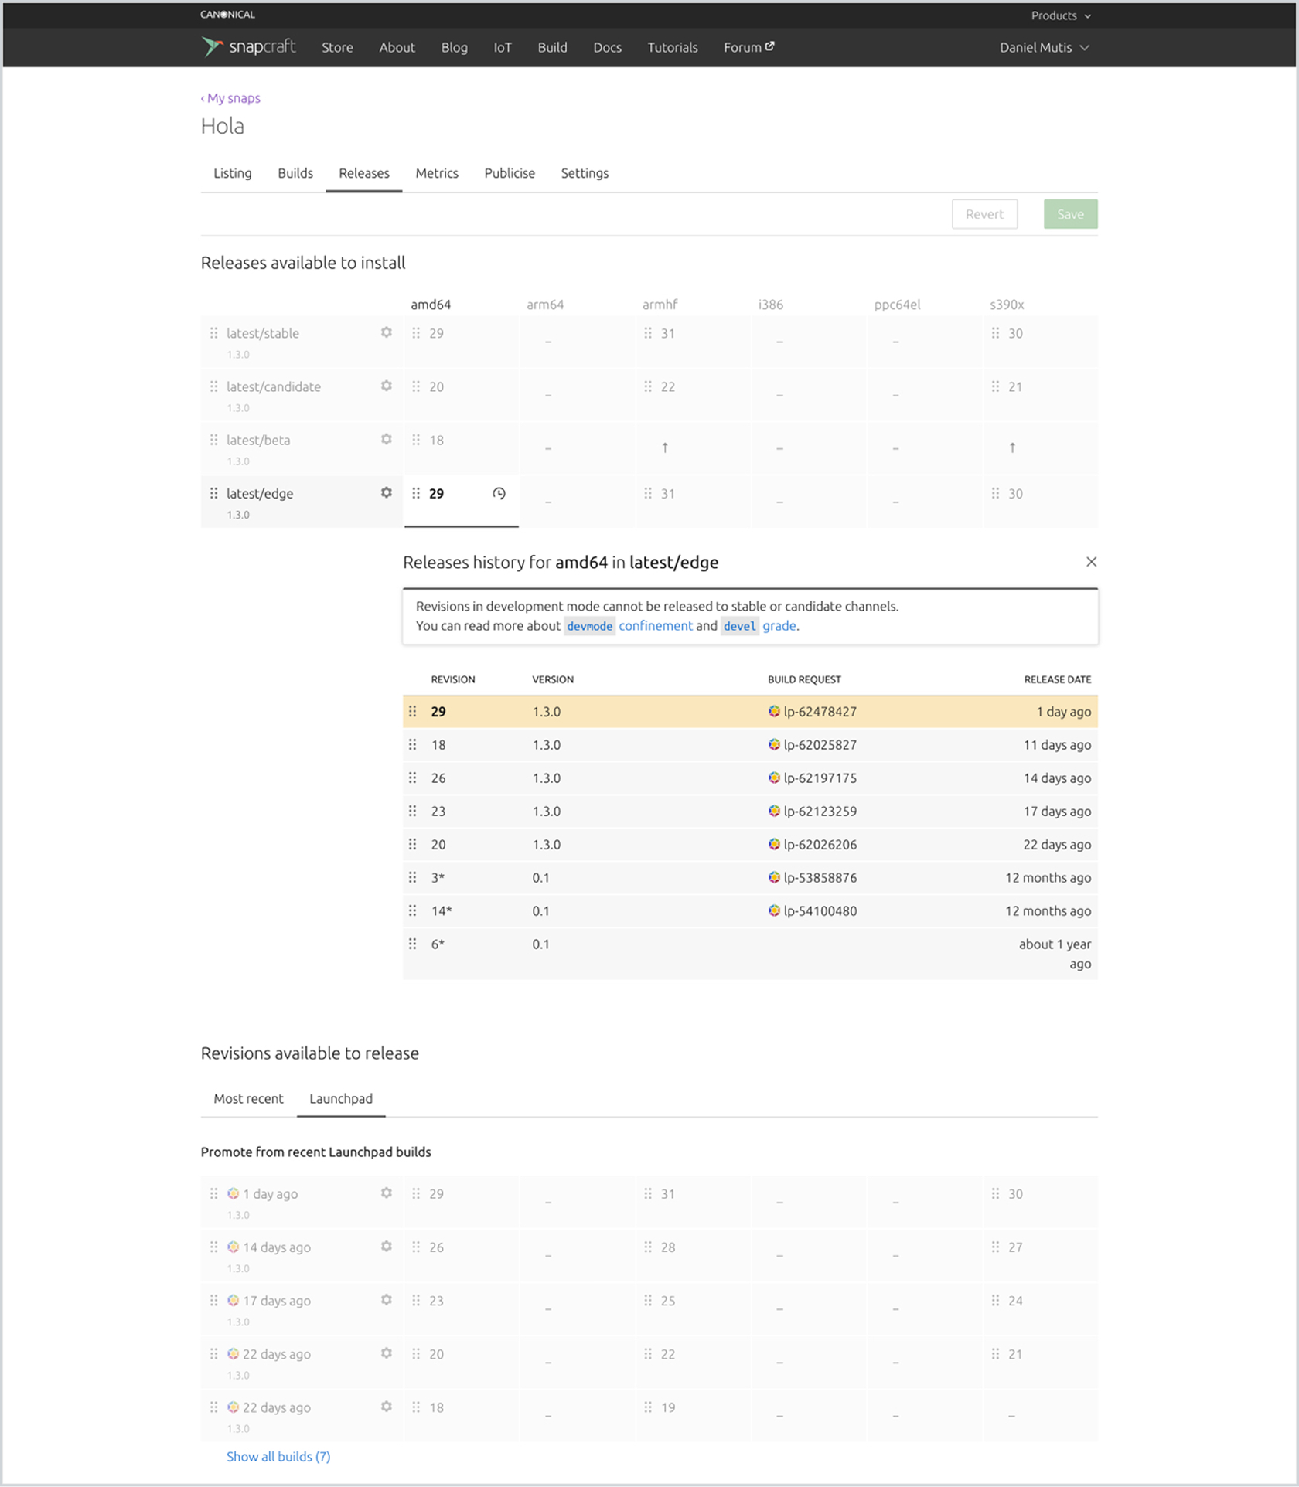Open the confinement documentation link
The width and height of the screenshot is (1299, 1487).
coord(656,625)
